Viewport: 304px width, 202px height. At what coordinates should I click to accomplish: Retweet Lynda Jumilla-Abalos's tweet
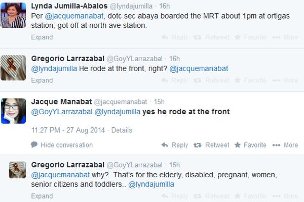pyautogui.click(x=212, y=37)
